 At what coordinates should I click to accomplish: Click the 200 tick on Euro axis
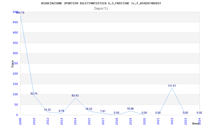click(x=15, y=74)
